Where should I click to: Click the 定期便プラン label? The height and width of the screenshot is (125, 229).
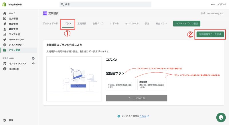115,73
